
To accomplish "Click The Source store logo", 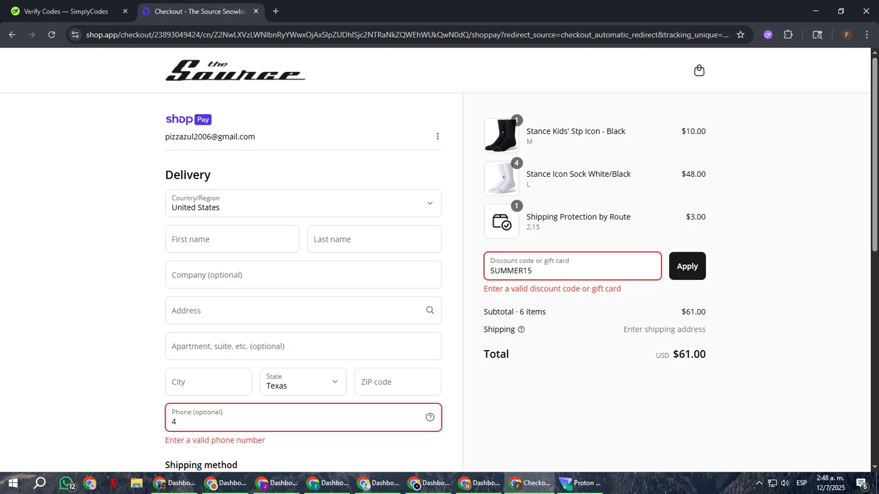I will pyautogui.click(x=235, y=70).
